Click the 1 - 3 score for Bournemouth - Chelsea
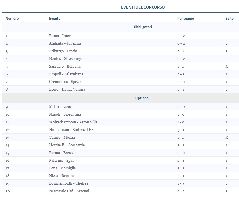Viewport: 239px width, 199px height. 181,184
